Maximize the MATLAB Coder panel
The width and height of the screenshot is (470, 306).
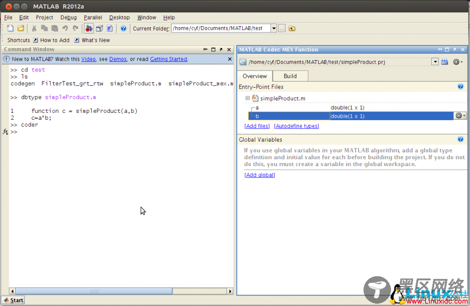(x=447, y=50)
